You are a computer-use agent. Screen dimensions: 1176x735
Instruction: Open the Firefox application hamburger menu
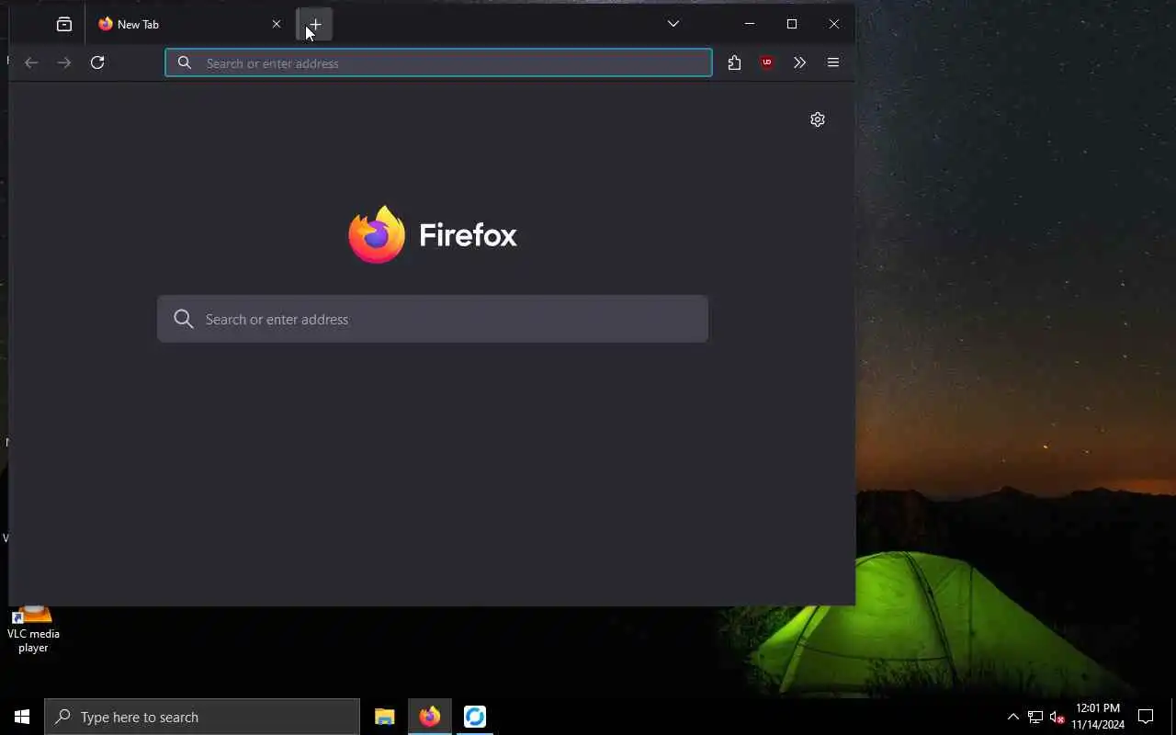point(833,62)
